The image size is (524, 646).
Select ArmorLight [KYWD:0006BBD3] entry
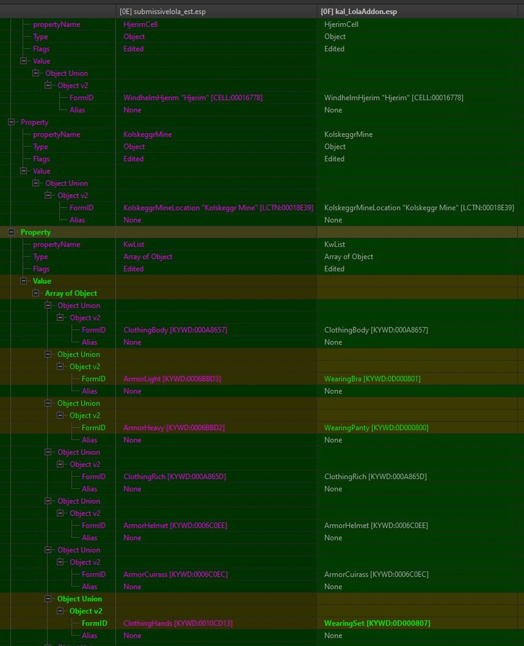(x=172, y=379)
